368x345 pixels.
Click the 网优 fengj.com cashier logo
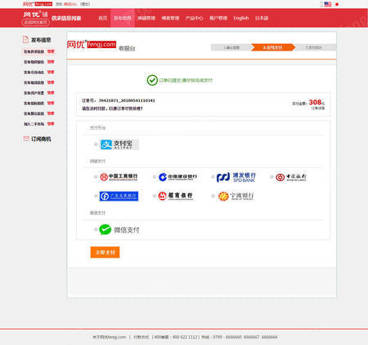pos(92,44)
